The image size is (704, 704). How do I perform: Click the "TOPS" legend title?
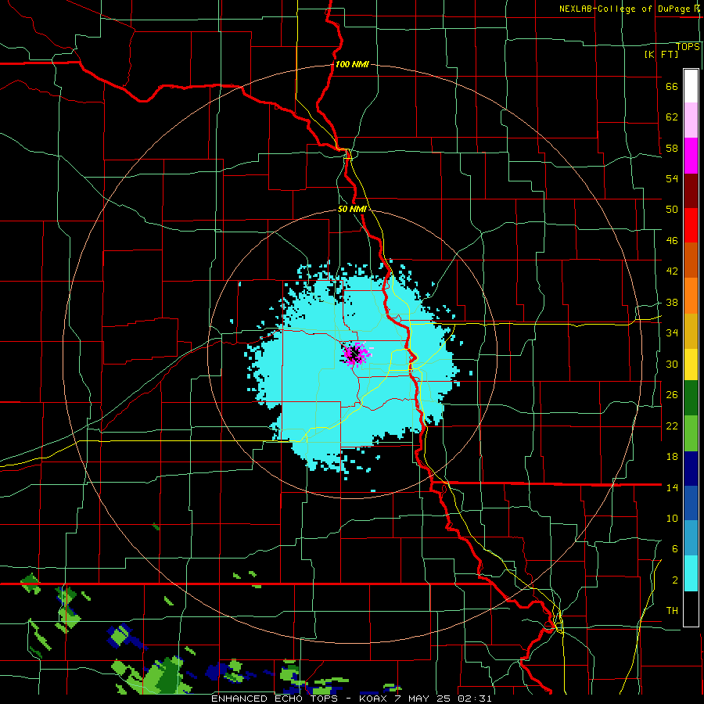688,46
